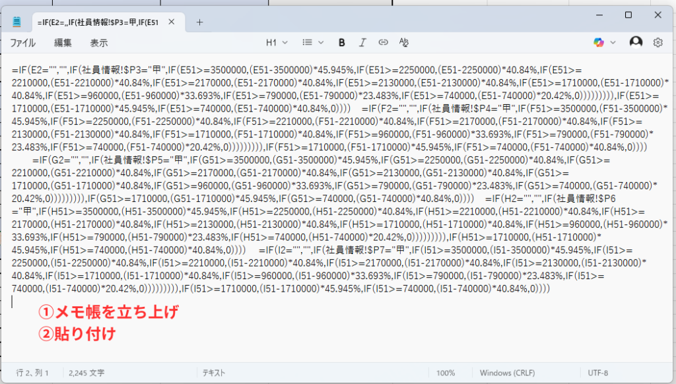Screen dimensions: 676x384
Task: Expand the Copilot dropdown arrow
Action: pos(613,42)
